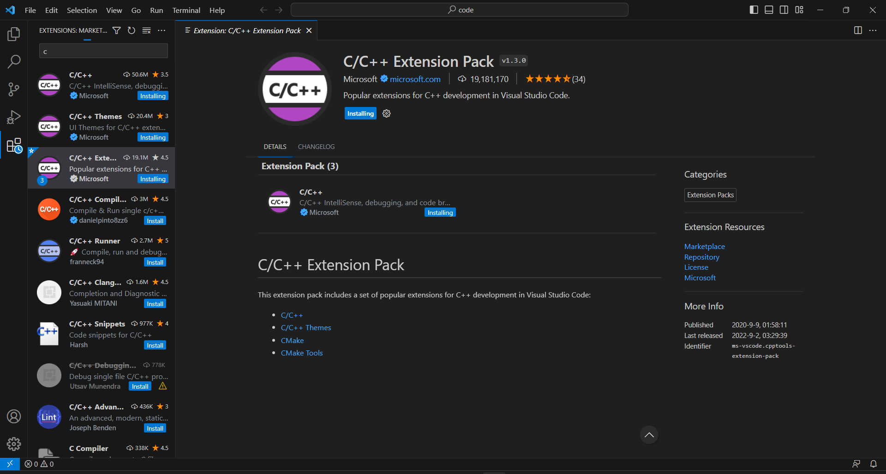Install the C/C++ Runner extension

click(155, 262)
